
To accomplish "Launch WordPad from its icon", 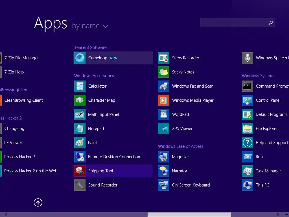I will click(x=164, y=114).
